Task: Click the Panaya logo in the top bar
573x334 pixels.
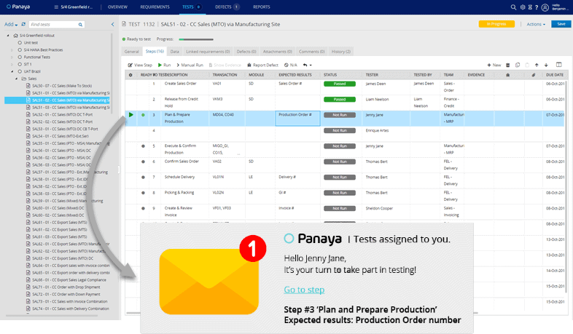Action: 18,7
